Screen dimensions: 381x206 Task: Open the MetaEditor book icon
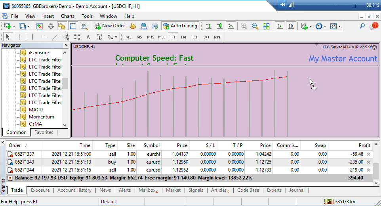(x=133, y=26)
